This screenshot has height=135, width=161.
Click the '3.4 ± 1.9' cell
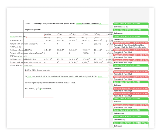coord(48,50)
